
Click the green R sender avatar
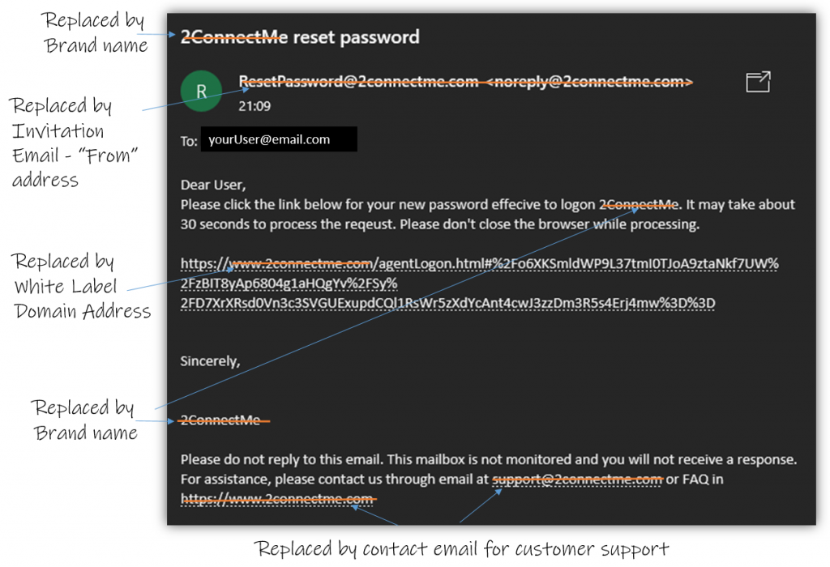pyautogui.click(x=201, y=91)
